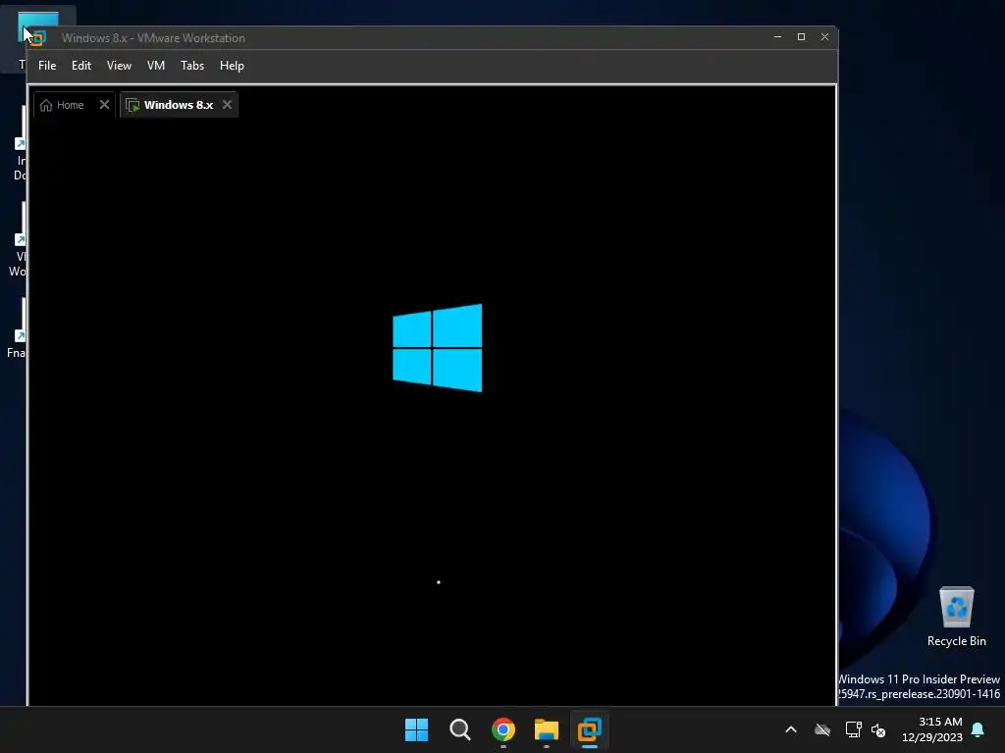This screenshot has height=753, width=1005.
Task: Minimize the VMware Workstation window
Action: 777,37
